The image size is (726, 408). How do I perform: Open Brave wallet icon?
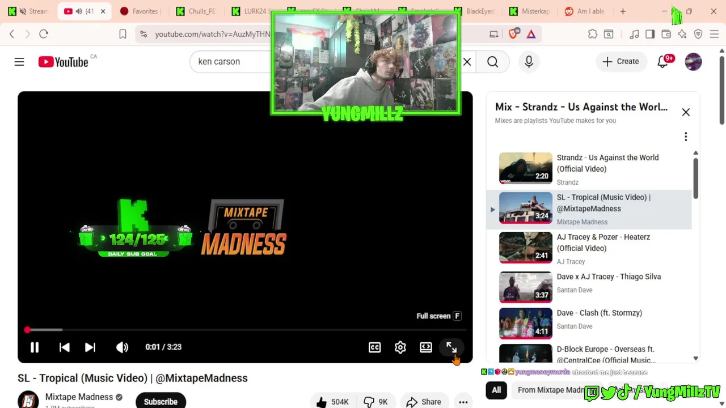point(666,34)
